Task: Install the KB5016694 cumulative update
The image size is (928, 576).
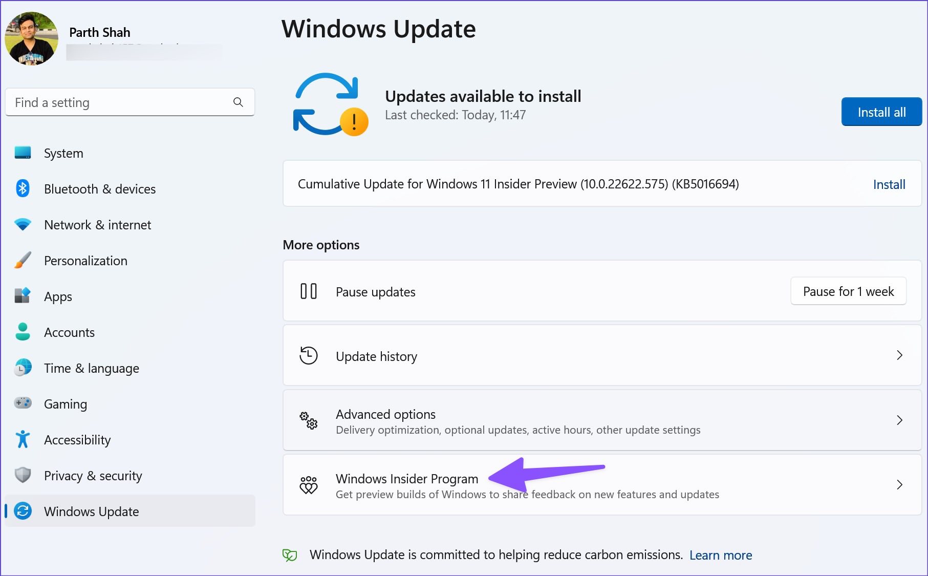Action: [x=889, y=184]
